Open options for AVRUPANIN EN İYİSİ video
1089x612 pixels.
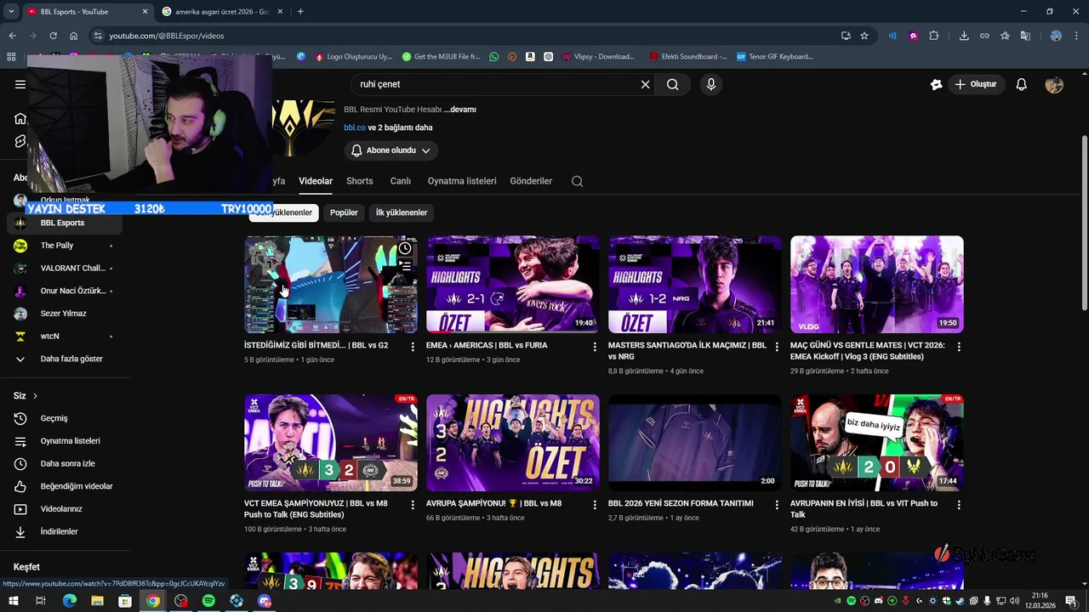959,505
